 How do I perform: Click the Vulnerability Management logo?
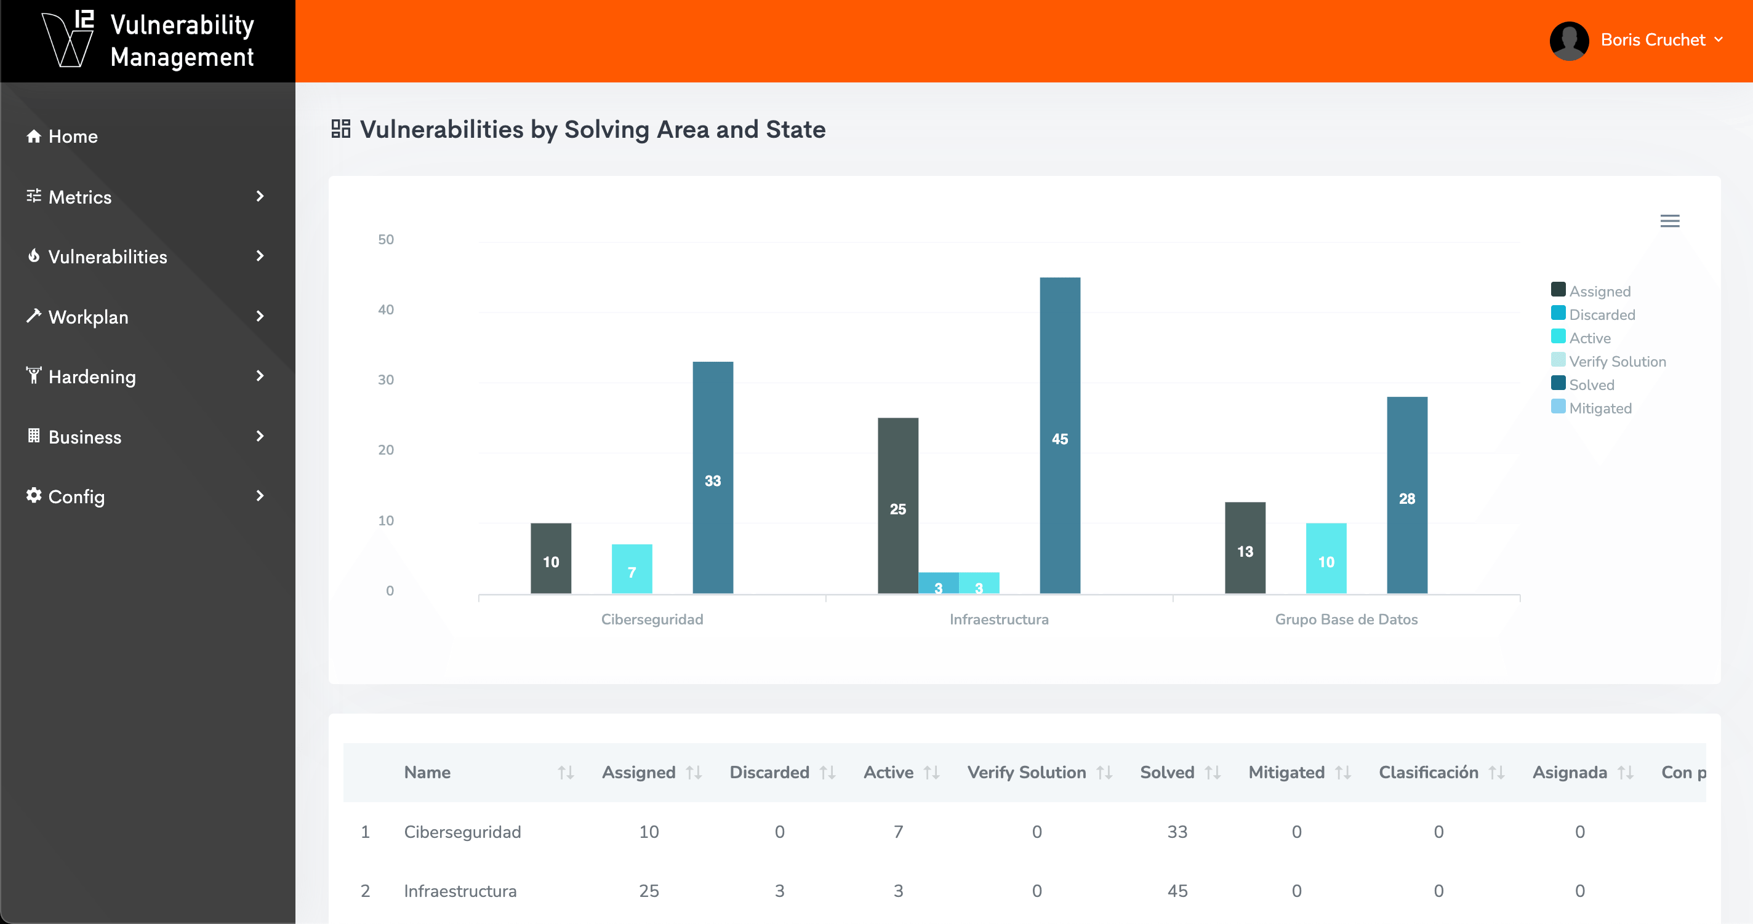coord(148,41)
